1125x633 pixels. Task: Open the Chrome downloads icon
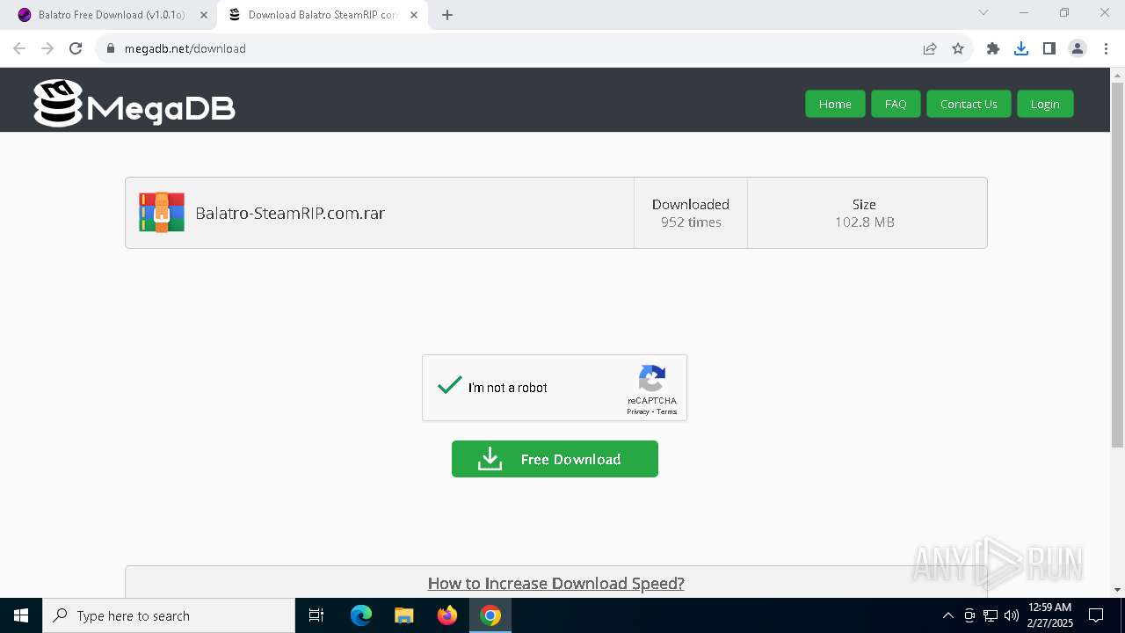pos(1021,48)
